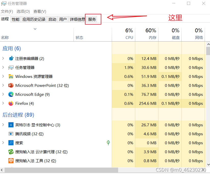Select the 后台进程 (89) group heading
The width and height of the screenshot is (210, 175).
[x=18, y=115]
